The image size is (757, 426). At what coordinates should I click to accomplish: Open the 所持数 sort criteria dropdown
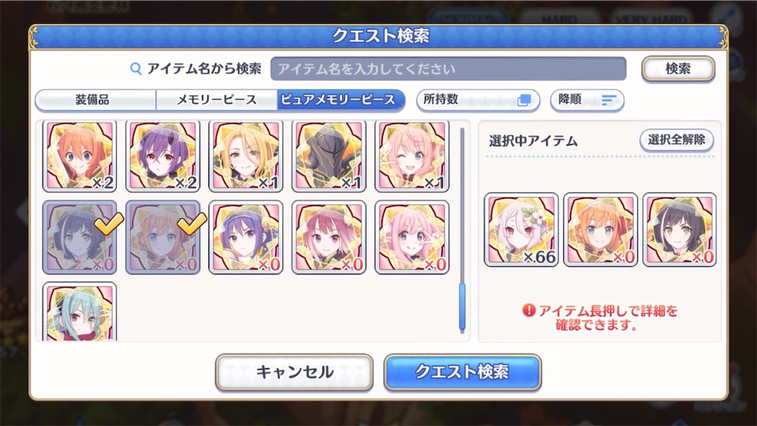[x=478, y=100]
